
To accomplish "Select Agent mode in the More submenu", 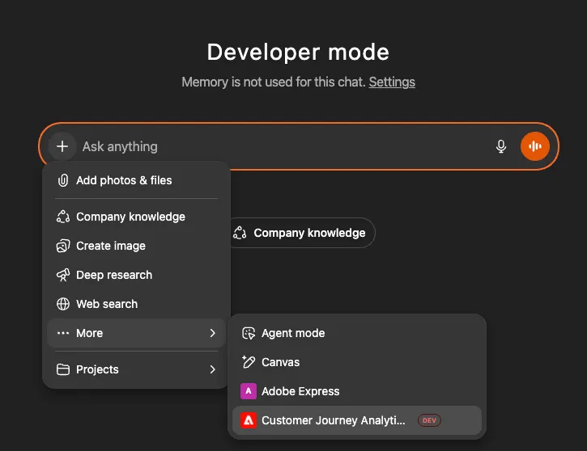I will [357, 333].
